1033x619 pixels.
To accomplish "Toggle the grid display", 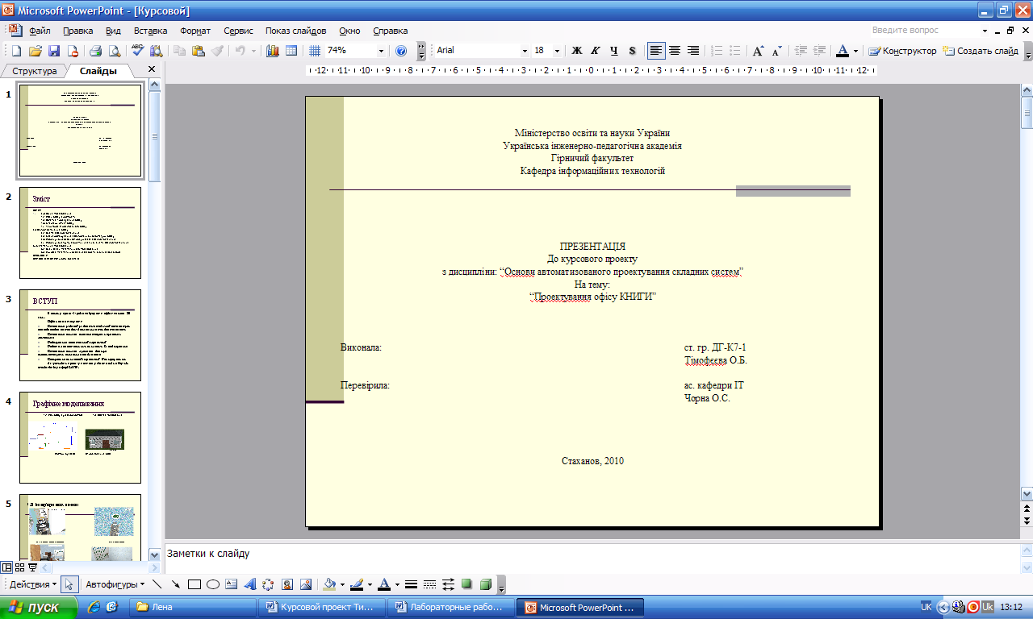I will pos(315,51).
